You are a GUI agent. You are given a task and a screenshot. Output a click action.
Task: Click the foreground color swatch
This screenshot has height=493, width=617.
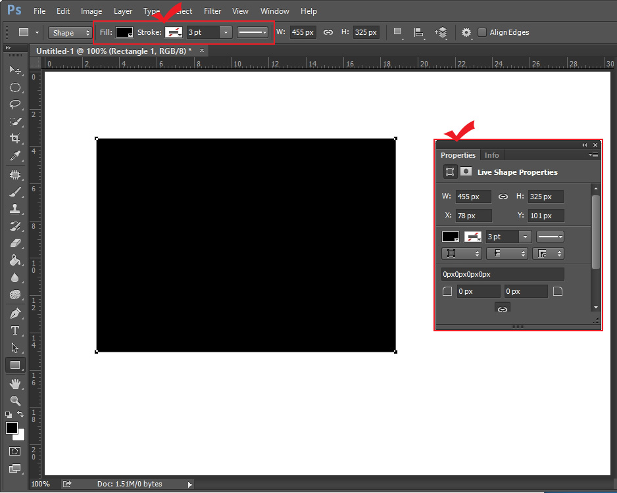tap(12, 428)
